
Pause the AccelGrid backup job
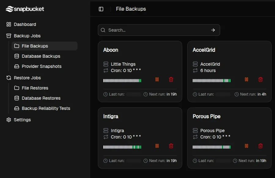[x=247, y=79]
